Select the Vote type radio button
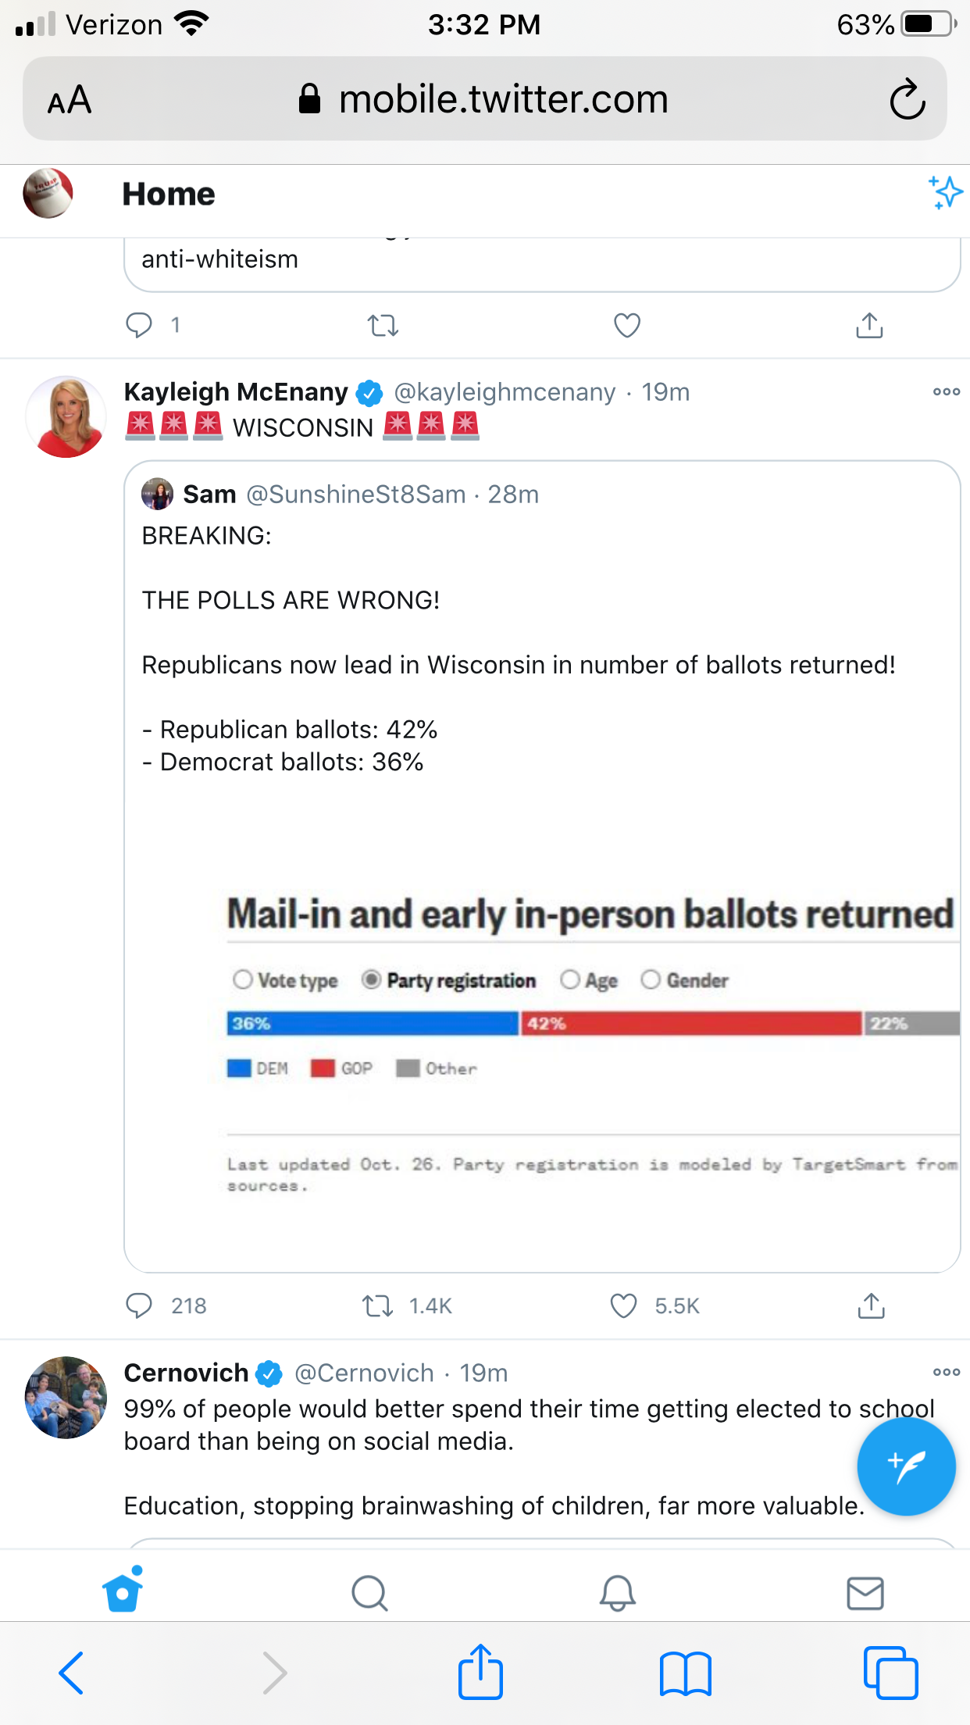 click(243, 980)
